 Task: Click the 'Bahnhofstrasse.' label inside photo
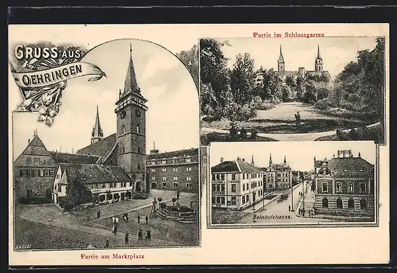click(x=272, y=217)
